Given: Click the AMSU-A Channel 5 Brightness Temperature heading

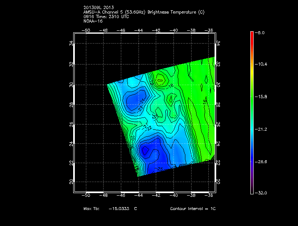Looking at the screenshot, I should 143,12.
